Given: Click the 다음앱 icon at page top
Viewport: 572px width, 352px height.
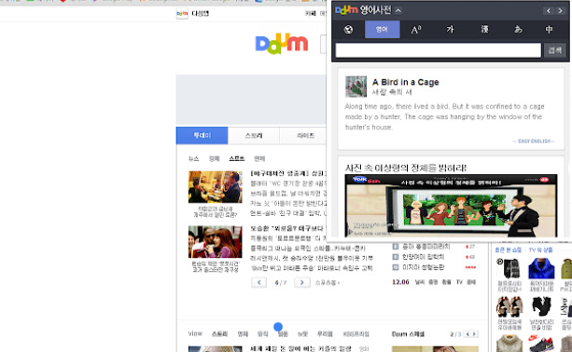Looking at the screenshot, I should (182, 13).
